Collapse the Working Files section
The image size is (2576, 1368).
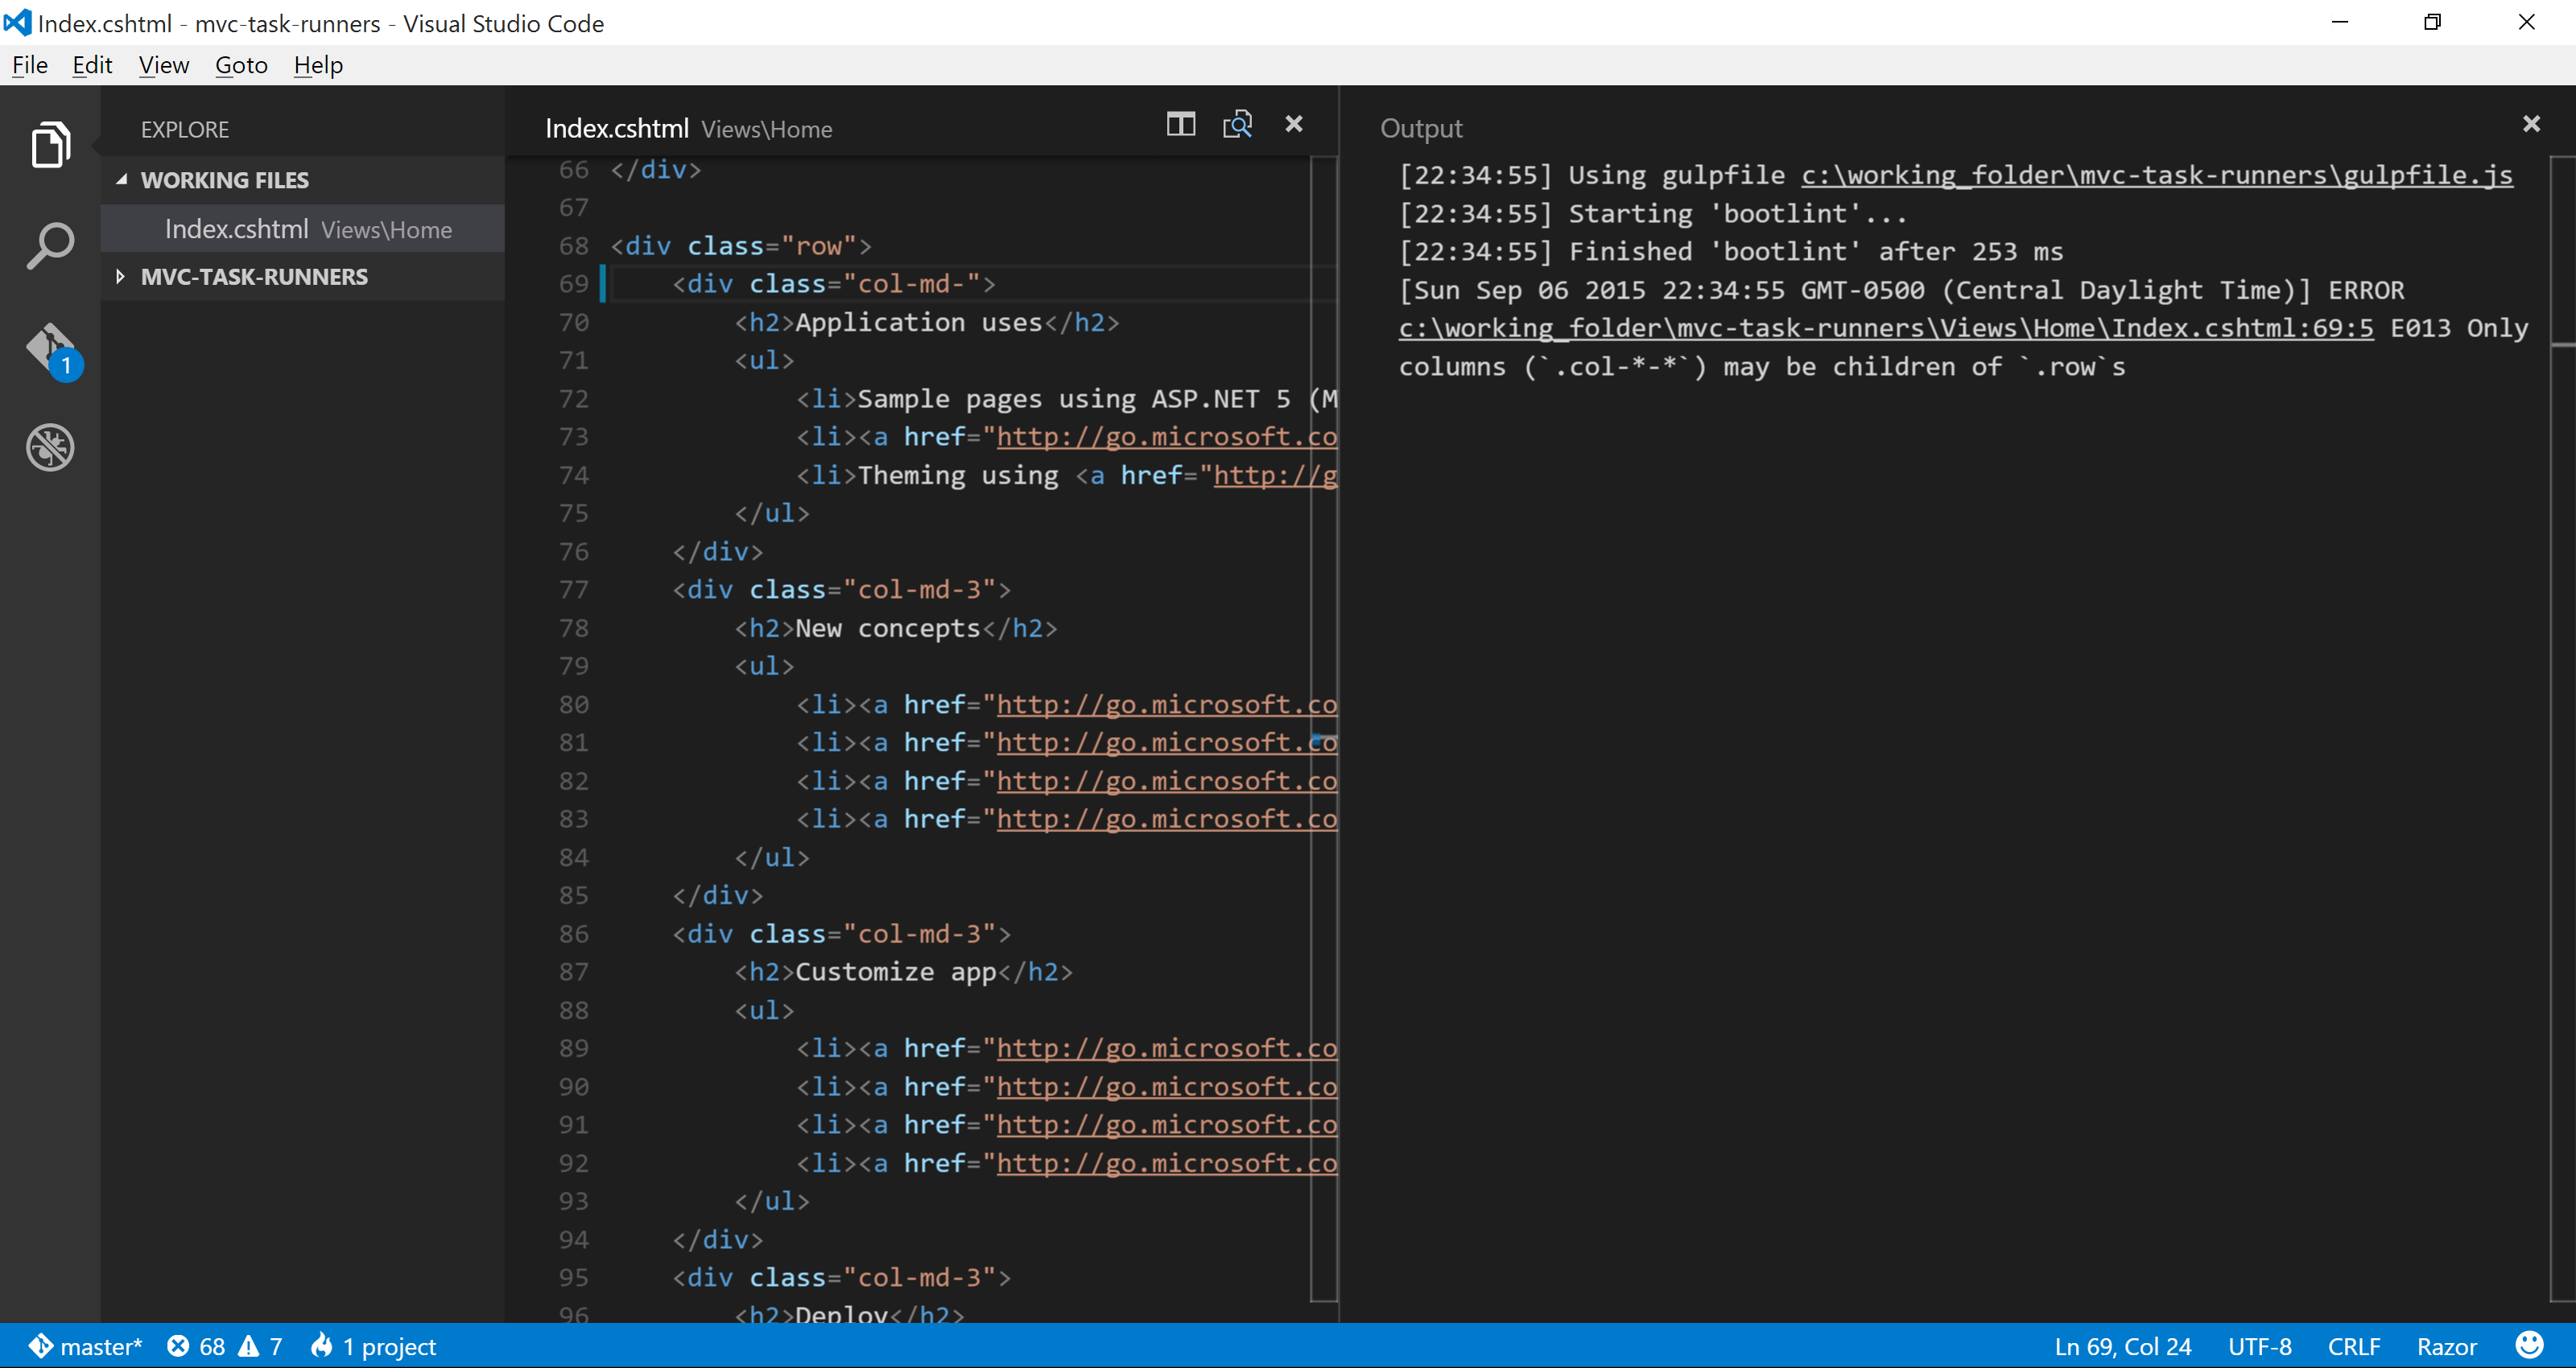pos(122,180)
